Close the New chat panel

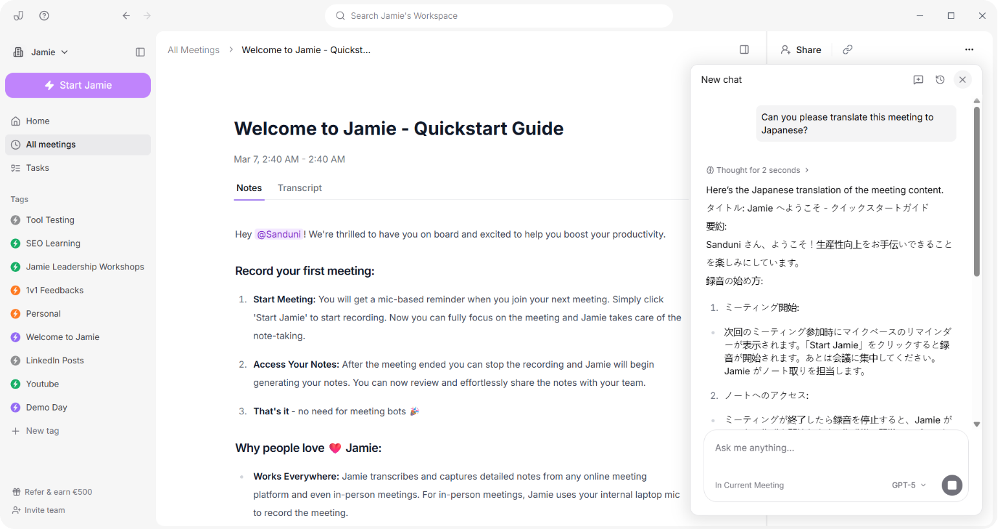(962, 80)
